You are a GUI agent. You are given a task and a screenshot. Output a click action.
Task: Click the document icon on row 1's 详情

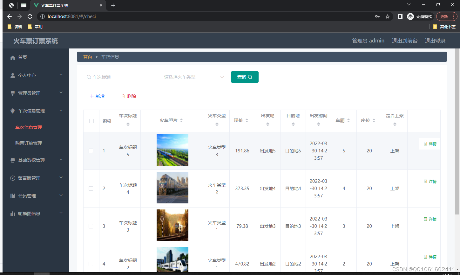click(x=426, y=144)
